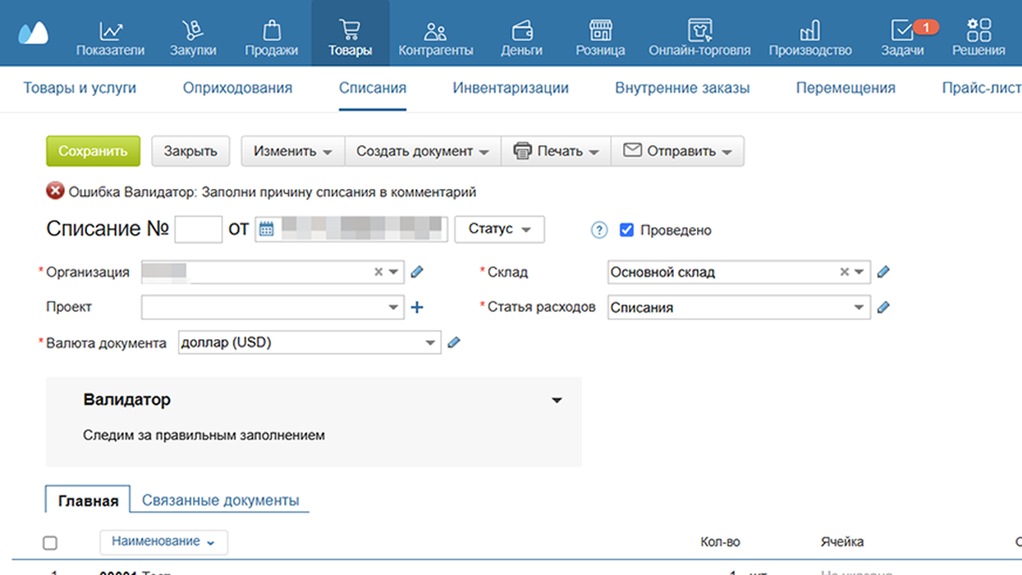
Task: Click the Закрыть button
Action: point(190,151)
